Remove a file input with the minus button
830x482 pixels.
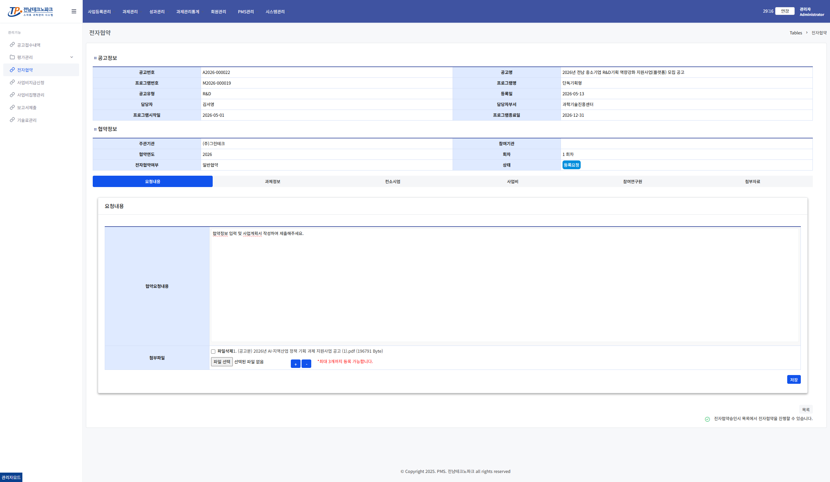[306, 364]
